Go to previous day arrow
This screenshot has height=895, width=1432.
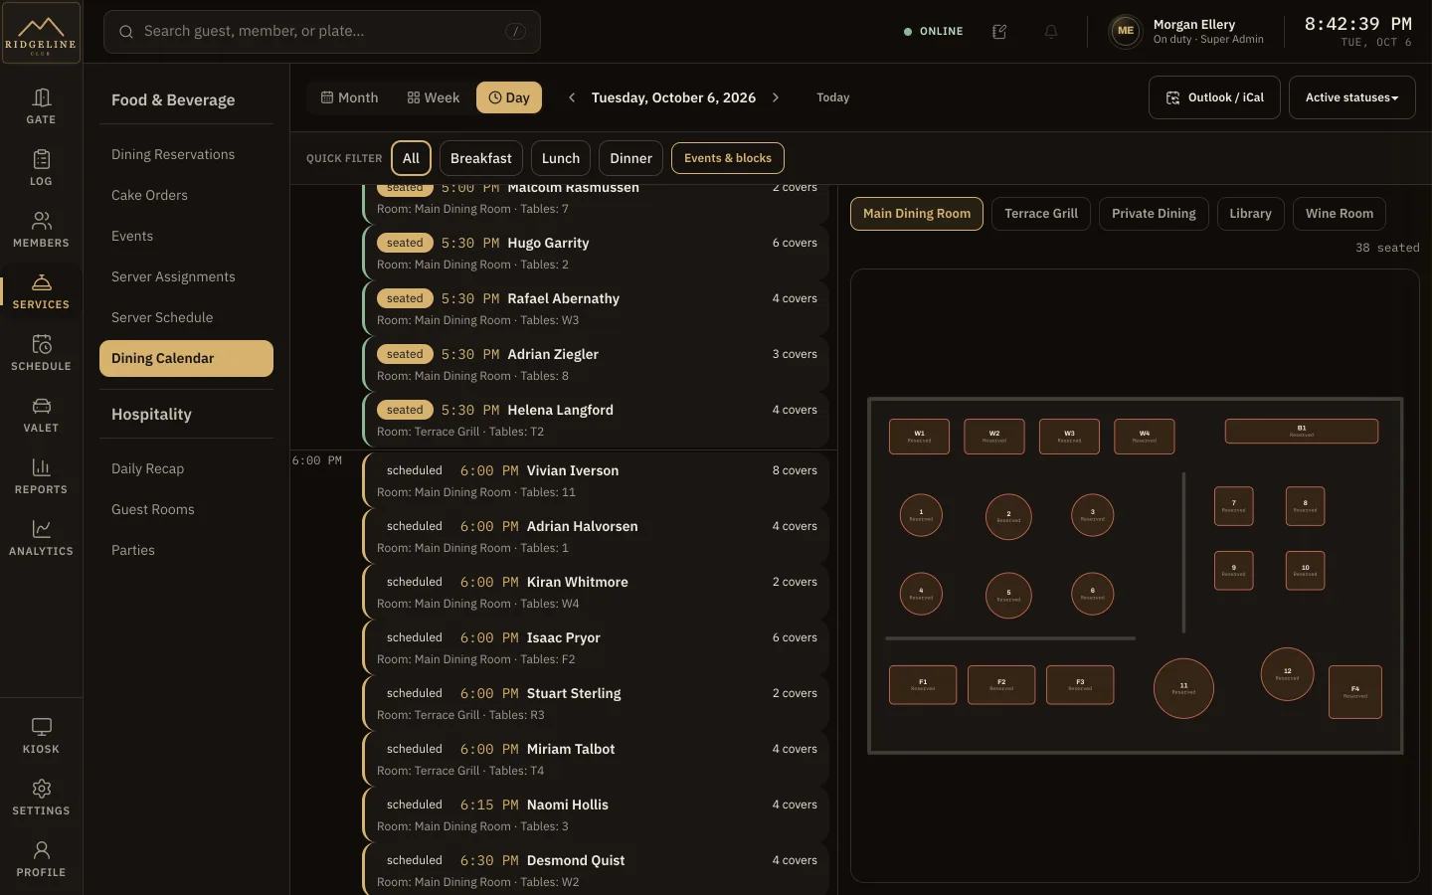click(572, 97)
